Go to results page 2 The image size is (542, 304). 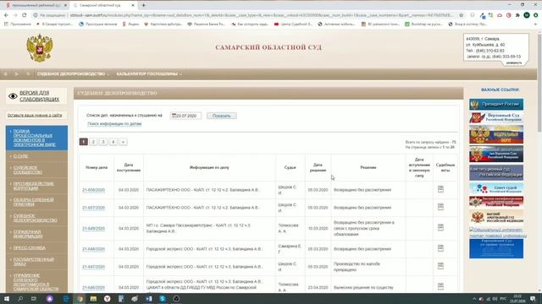tap(93, 142)
